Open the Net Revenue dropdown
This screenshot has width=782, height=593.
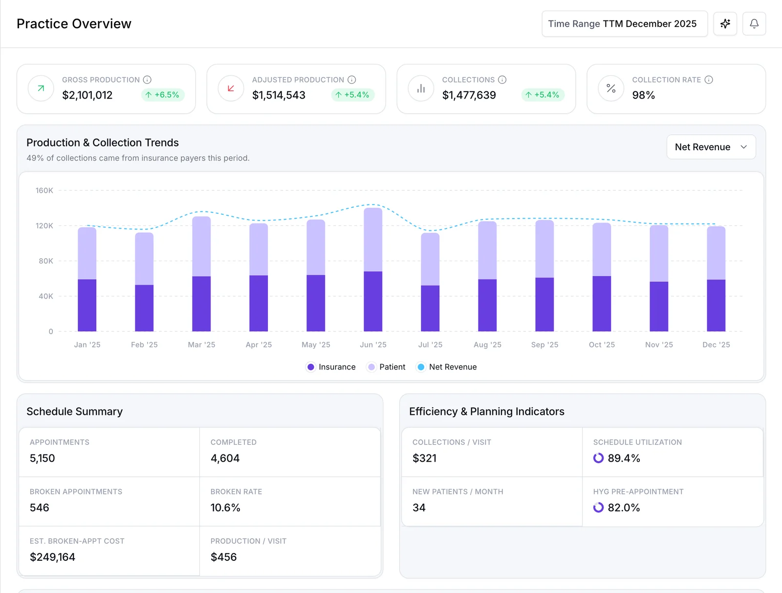[x=711, y=147]
